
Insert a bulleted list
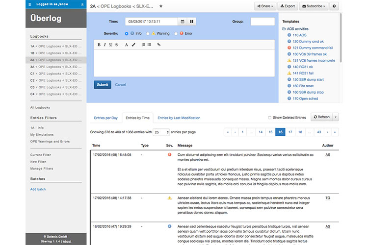point(149,45)
